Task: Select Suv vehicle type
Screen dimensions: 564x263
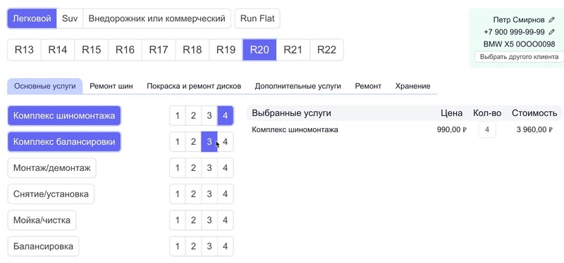Action: (x=70, y=19)
